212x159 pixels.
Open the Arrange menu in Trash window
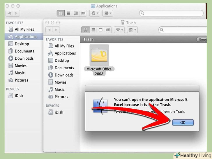coord(132,30)
